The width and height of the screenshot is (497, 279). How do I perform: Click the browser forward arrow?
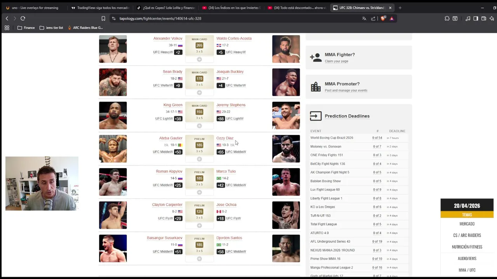(x=14, y=18)
